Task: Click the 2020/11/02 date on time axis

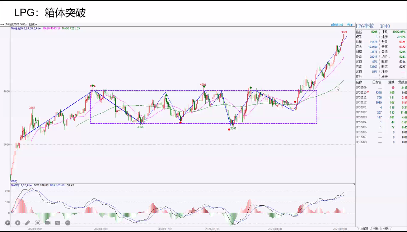Action: tap(165, 229)
